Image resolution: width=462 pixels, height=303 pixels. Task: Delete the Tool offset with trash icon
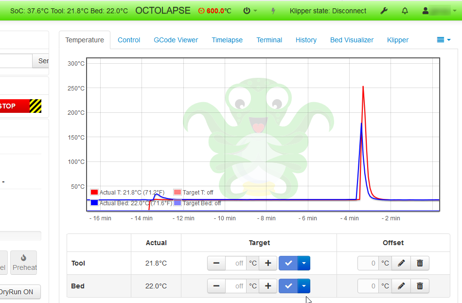(420, 263)
